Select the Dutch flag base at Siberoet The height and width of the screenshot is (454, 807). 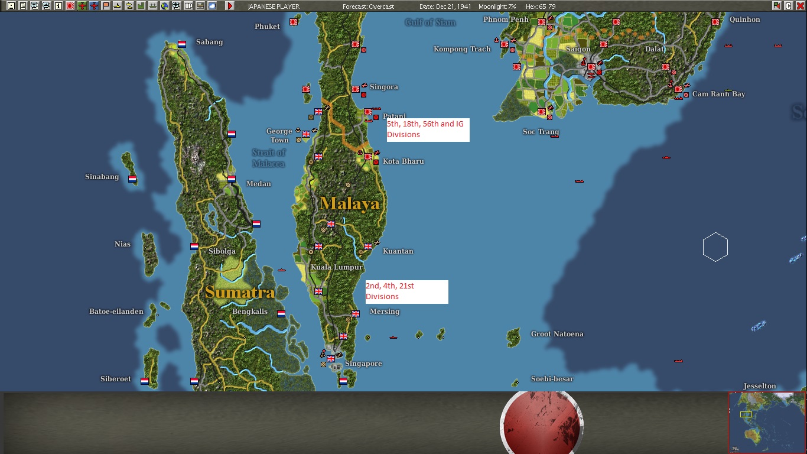[145, 381]
